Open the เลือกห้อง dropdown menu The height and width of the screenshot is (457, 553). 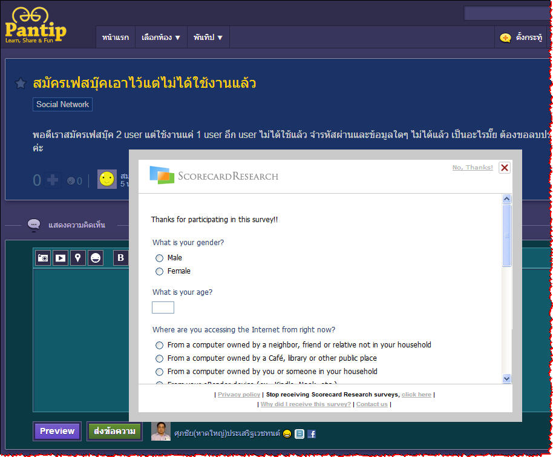pos(161,38)
